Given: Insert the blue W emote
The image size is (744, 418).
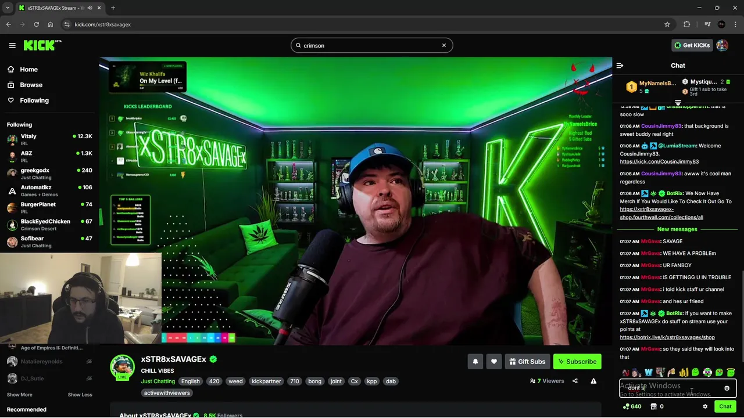Looking at the screenshot, I should point(648,373).
